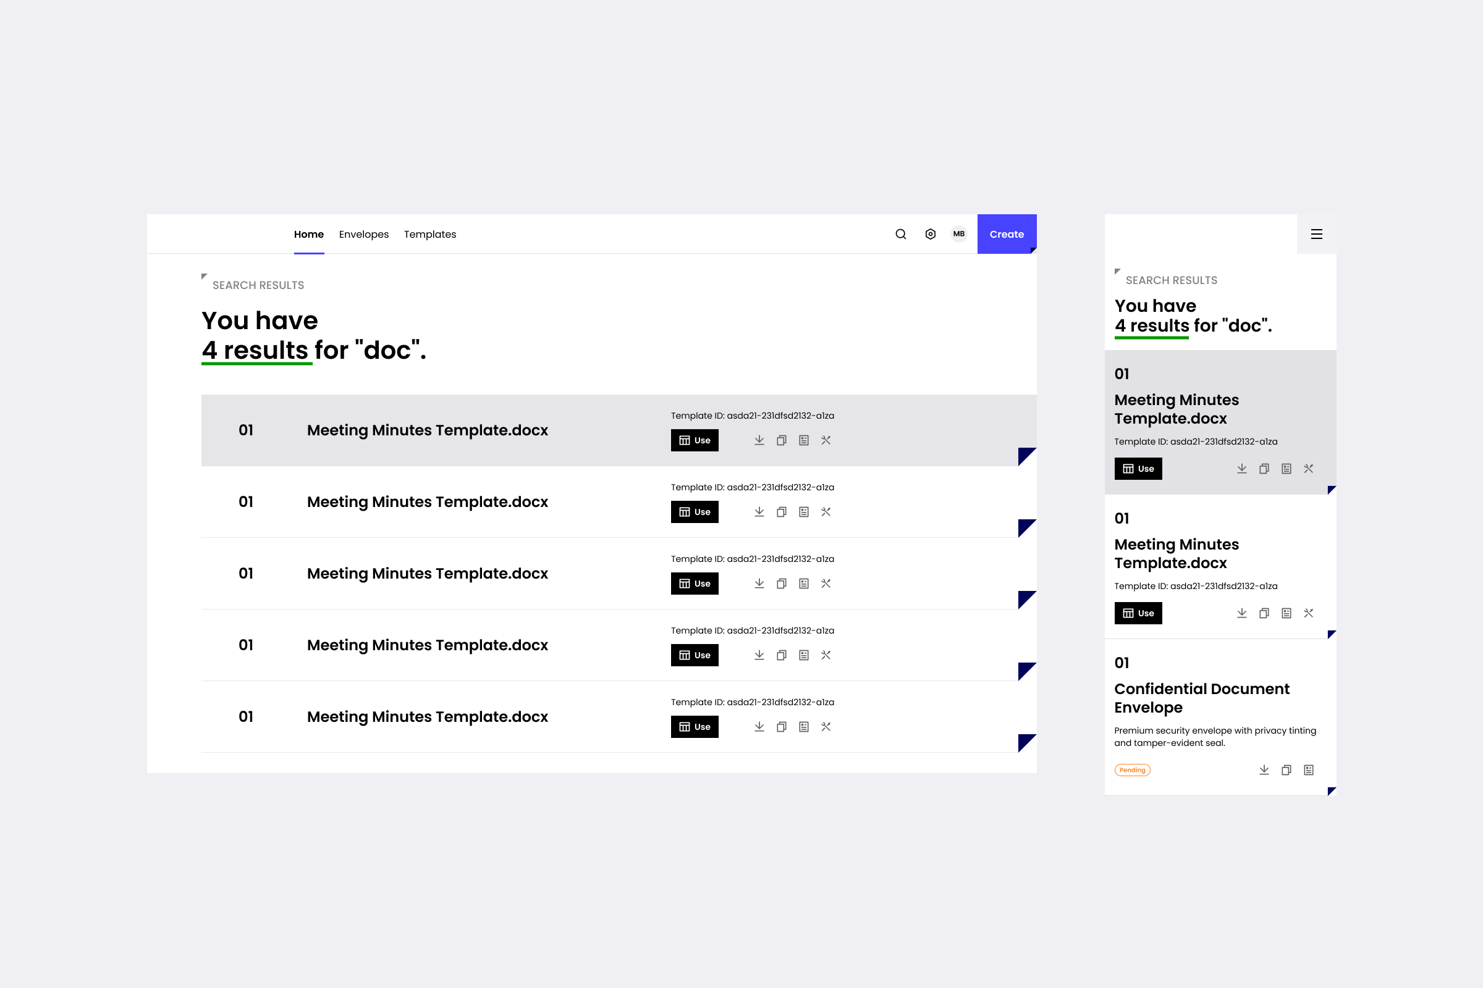This screenshot has width=1483, height=988.
Task: Click the blue Create button
Action: click(1007, 234)
